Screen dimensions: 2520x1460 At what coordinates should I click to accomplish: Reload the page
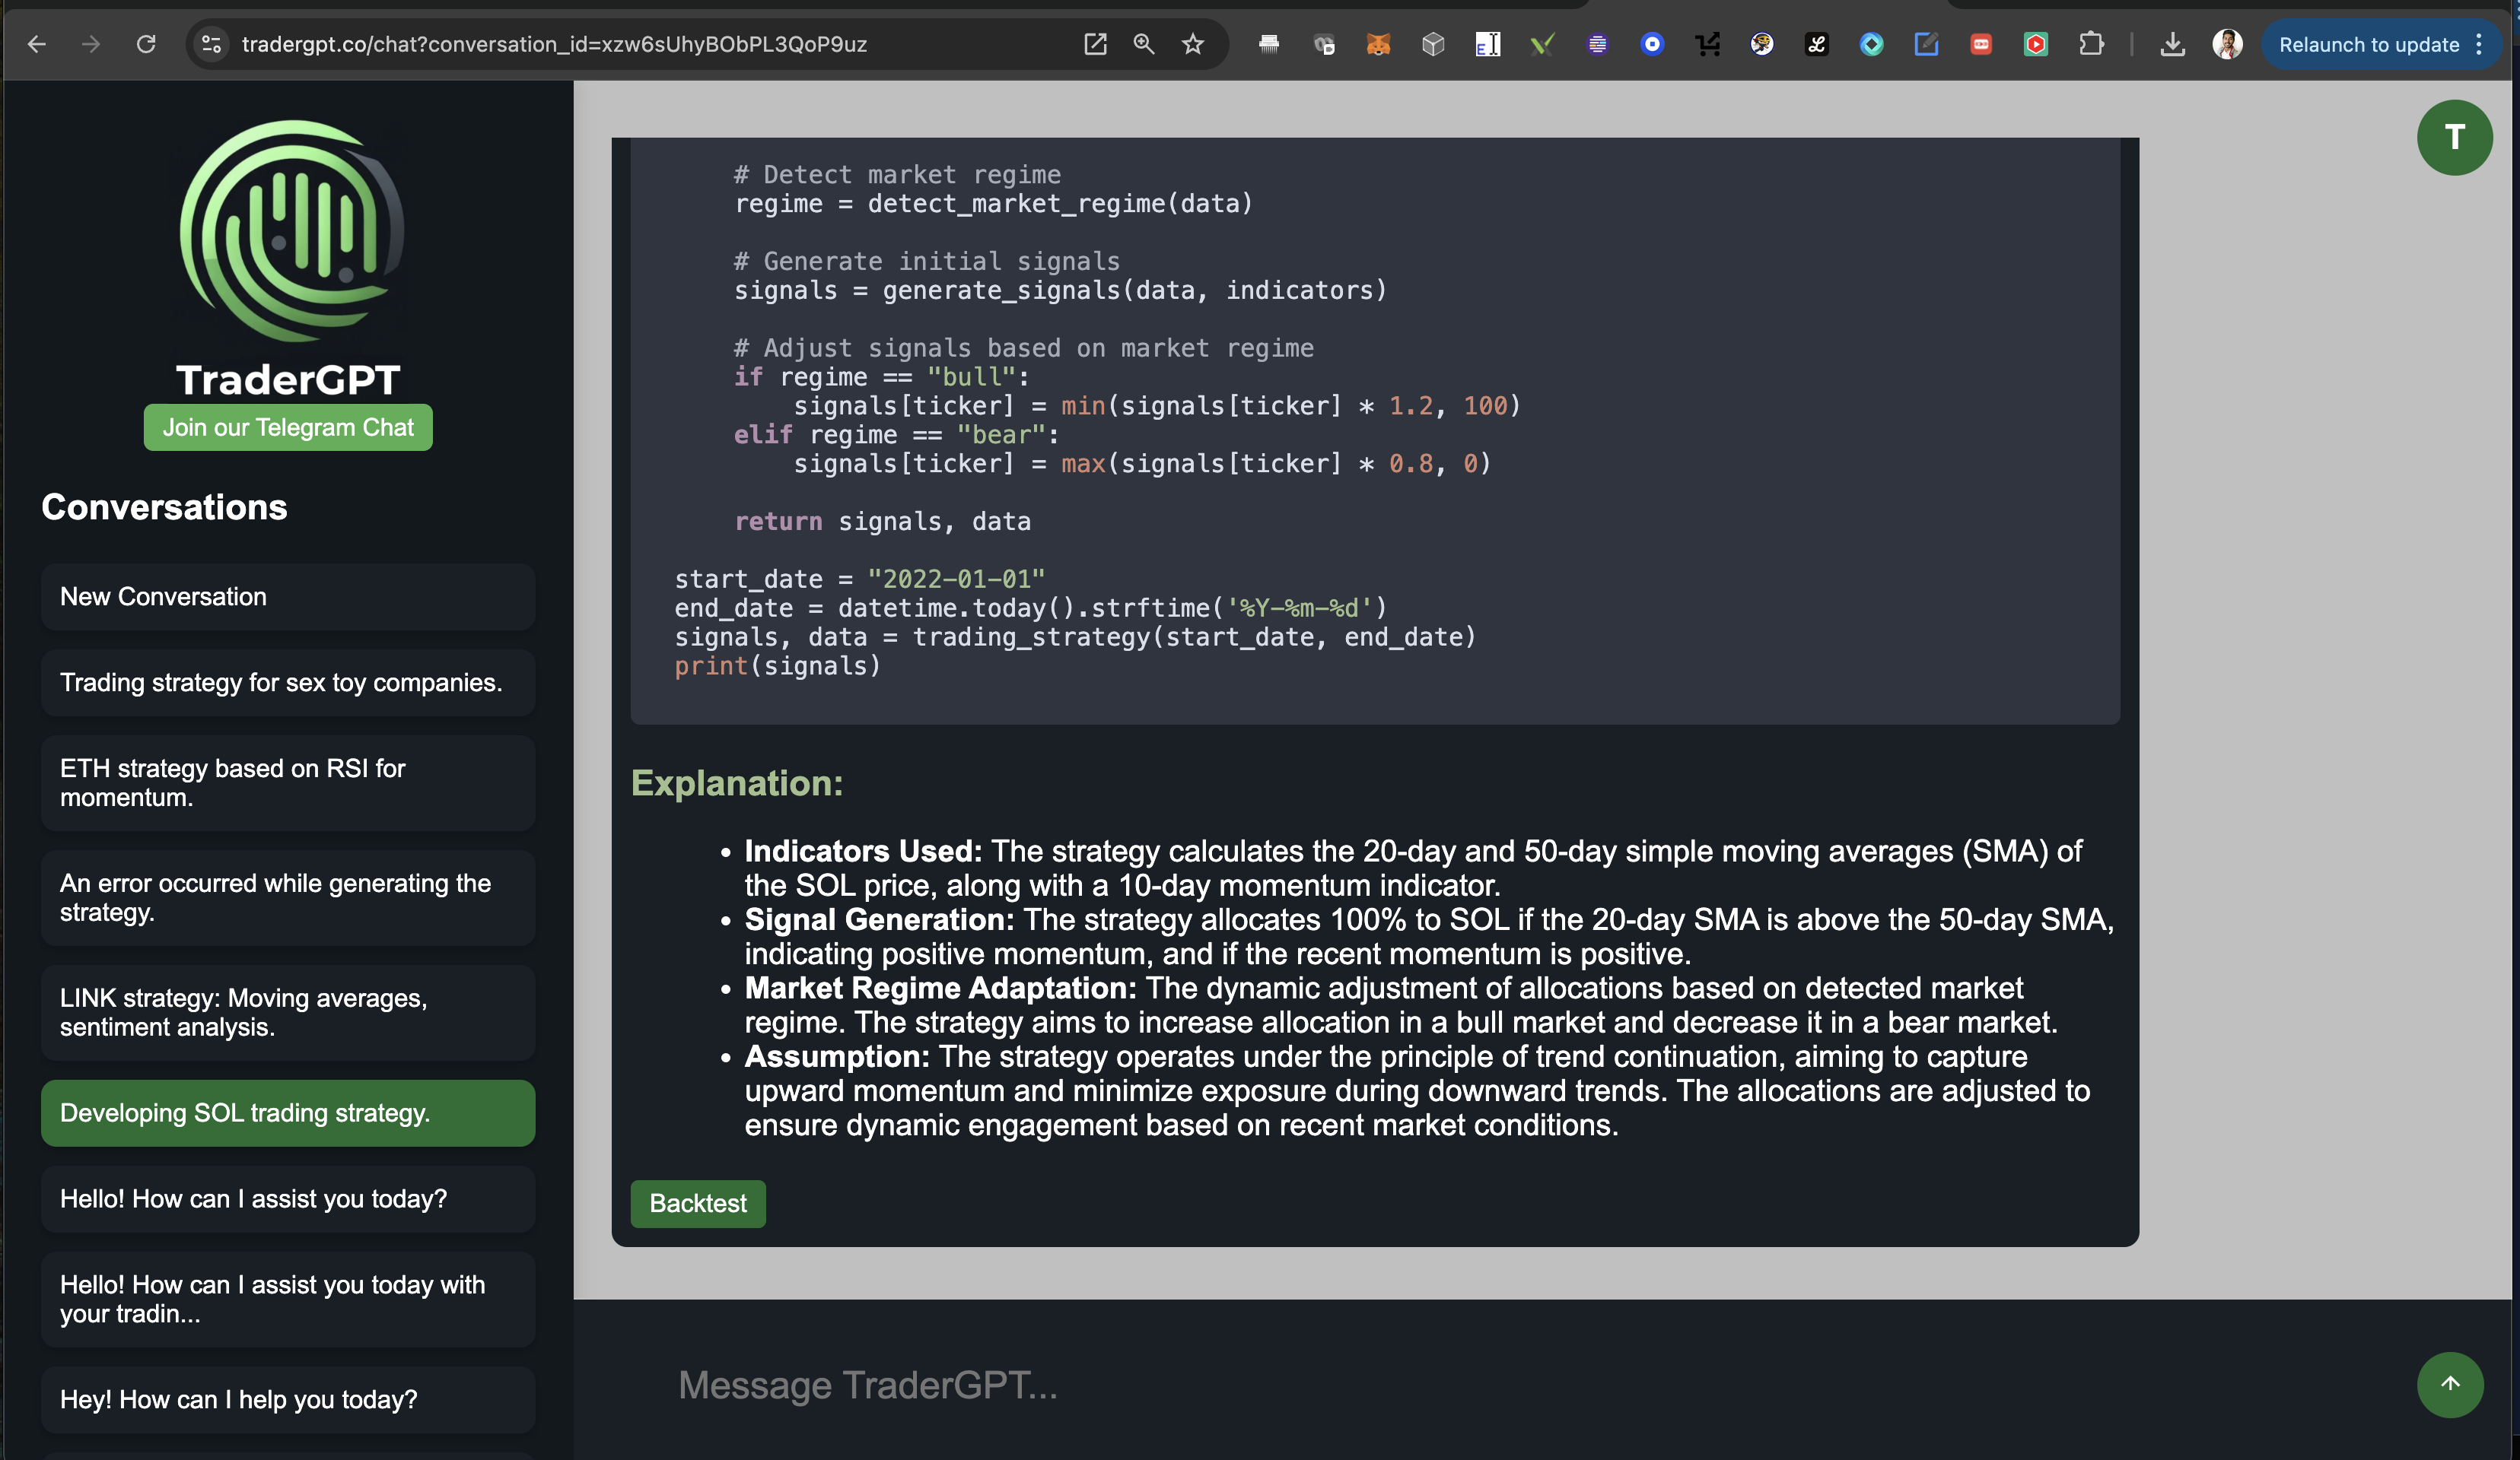[146, 44]
